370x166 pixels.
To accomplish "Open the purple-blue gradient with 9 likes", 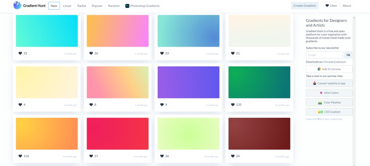I will [188, 82].
